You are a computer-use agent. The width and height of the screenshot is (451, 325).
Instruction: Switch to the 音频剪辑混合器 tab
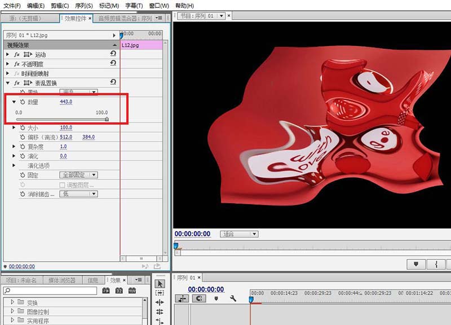[125, 19]
